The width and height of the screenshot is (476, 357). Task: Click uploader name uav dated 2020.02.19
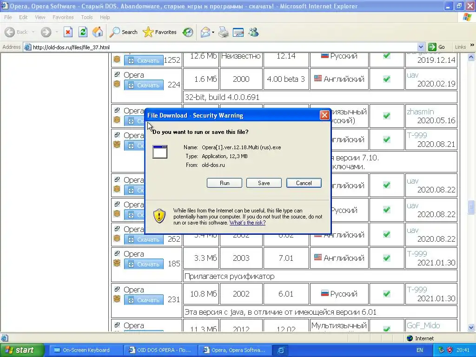pyautogui.click(x=413, y=75)
